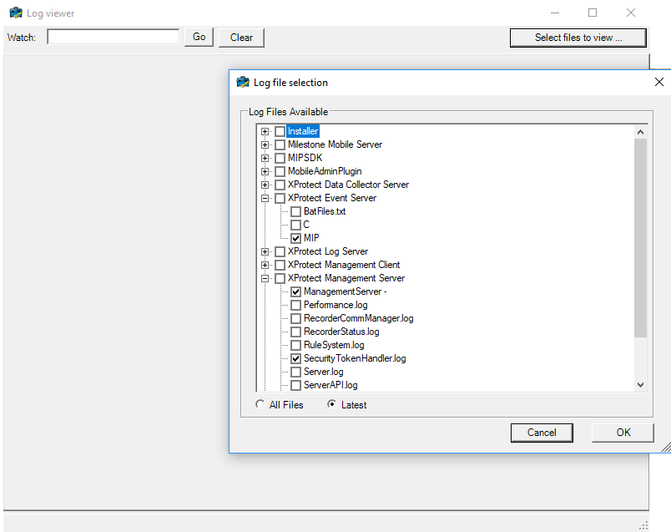The width and height of the screenshot is (671, 532).
Task: Expand the XProtect Log Server node
Action: point(265,251)
